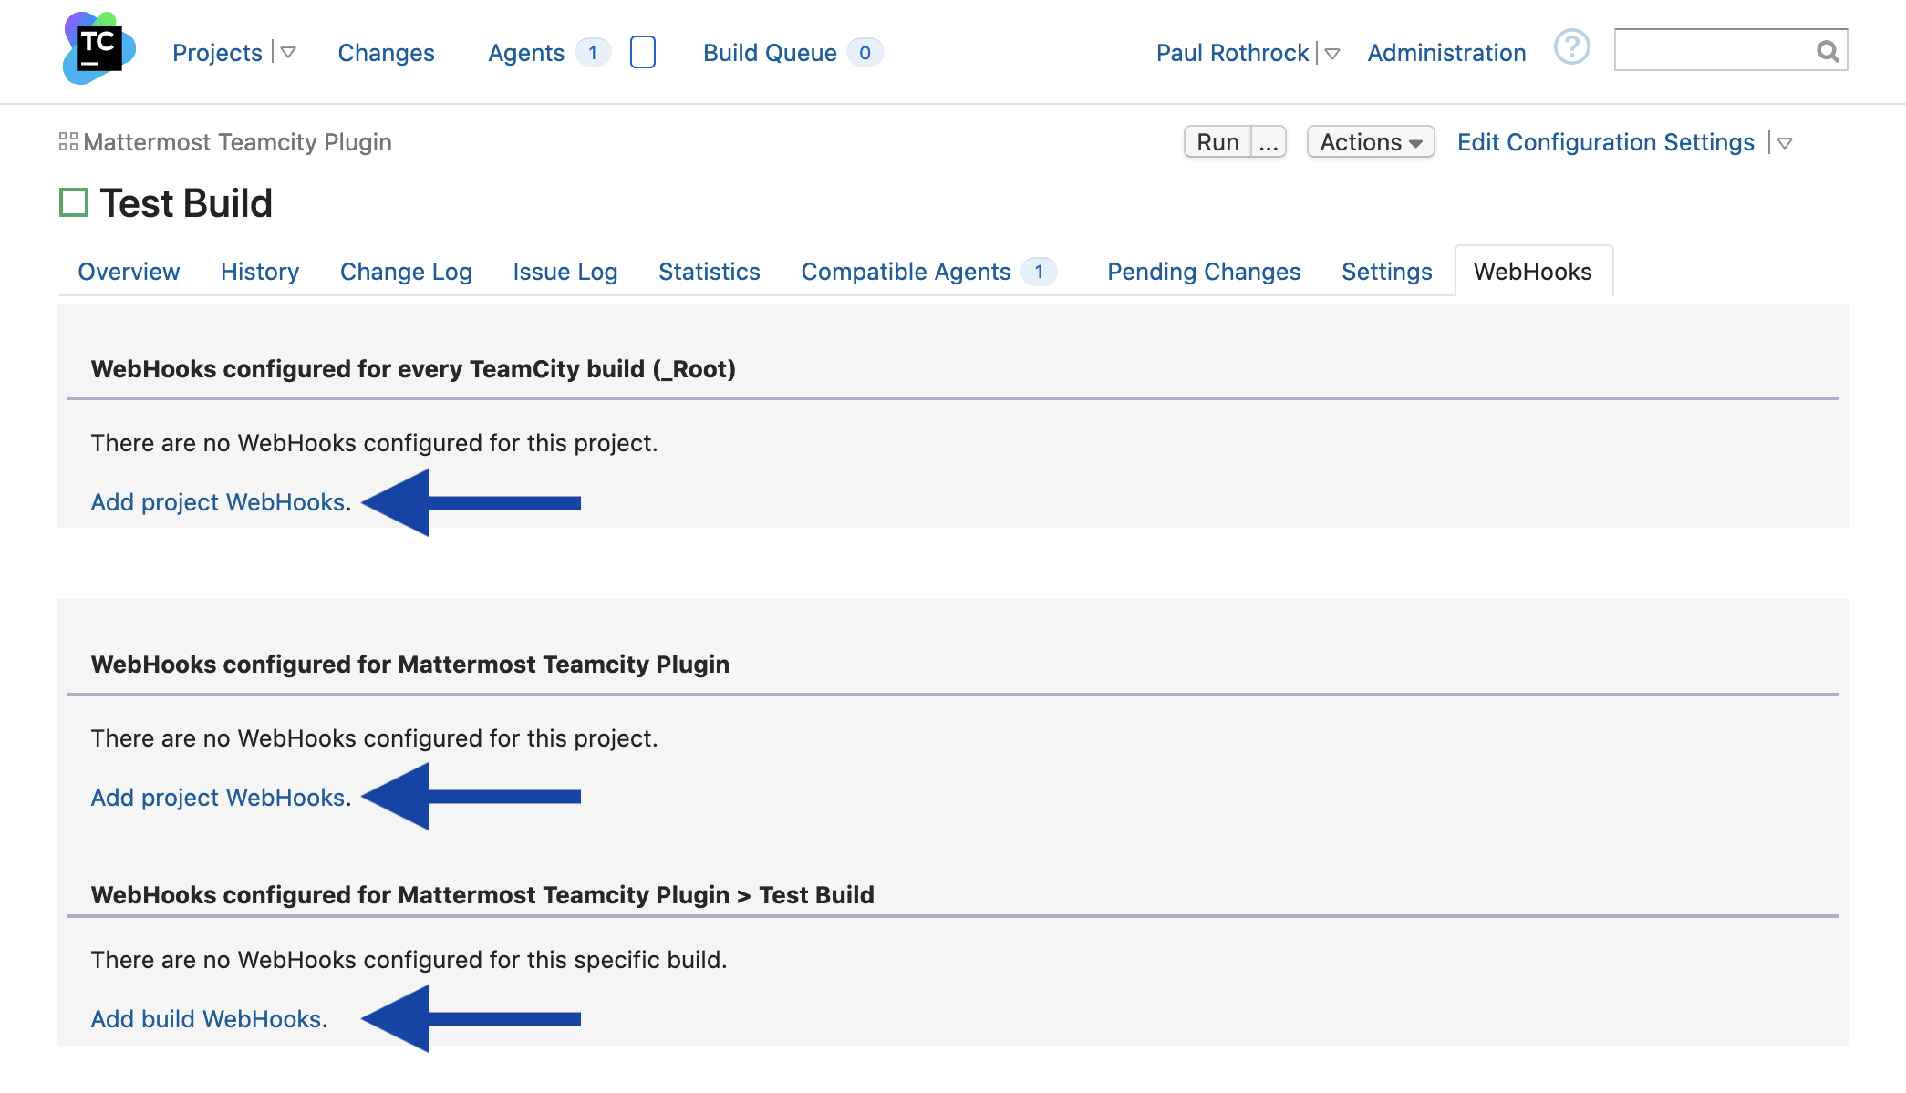Open the Actions dropdown
Viewport: 1906px width, 1093px height.
coord(1368,141)
